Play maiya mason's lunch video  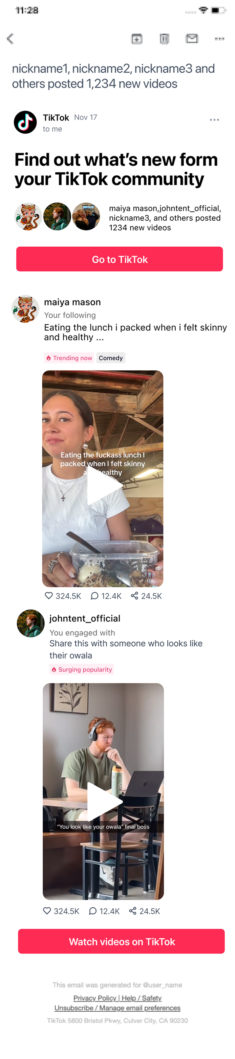pos(103,484)
